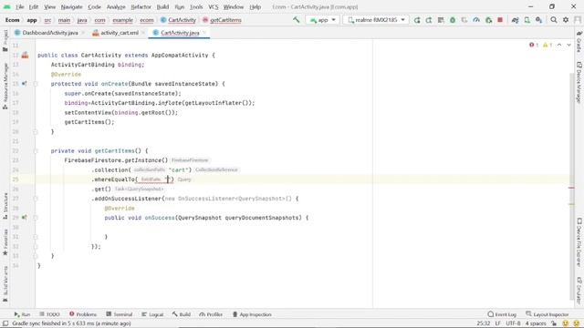Viewport: 584px width, 328px height.
Task: Go to previous highlighted error arrow
Action: click(559, 45)
